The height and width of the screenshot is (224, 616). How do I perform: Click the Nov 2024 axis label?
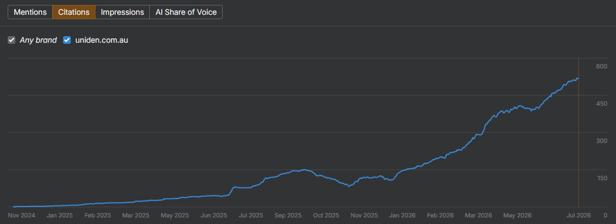coord(21,215)
